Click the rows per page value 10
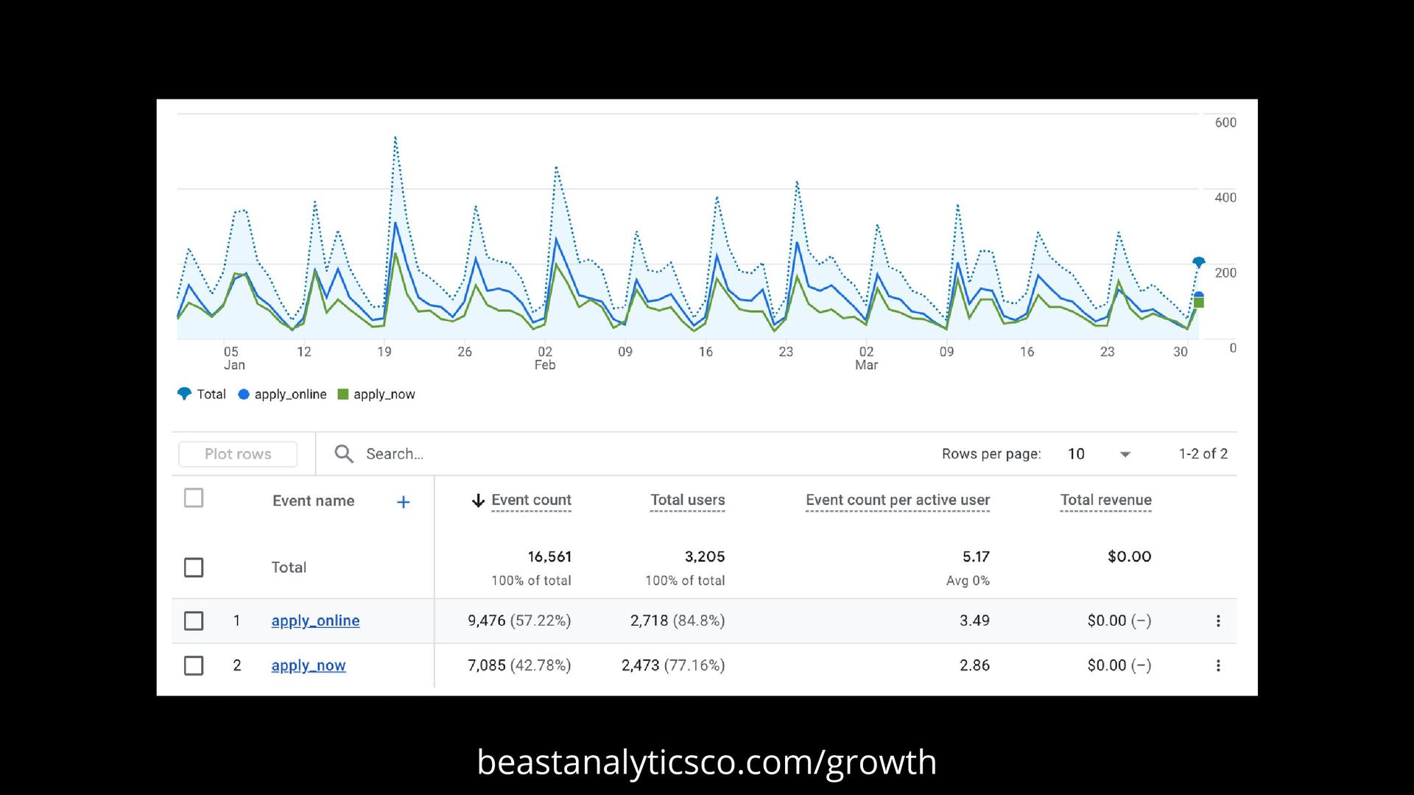The image size is (1414, 795). [1076, 454]
